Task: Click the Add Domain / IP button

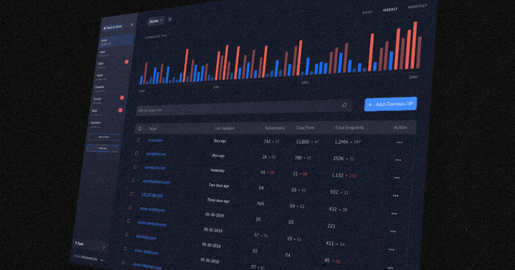Action: [x=390, y=104]
